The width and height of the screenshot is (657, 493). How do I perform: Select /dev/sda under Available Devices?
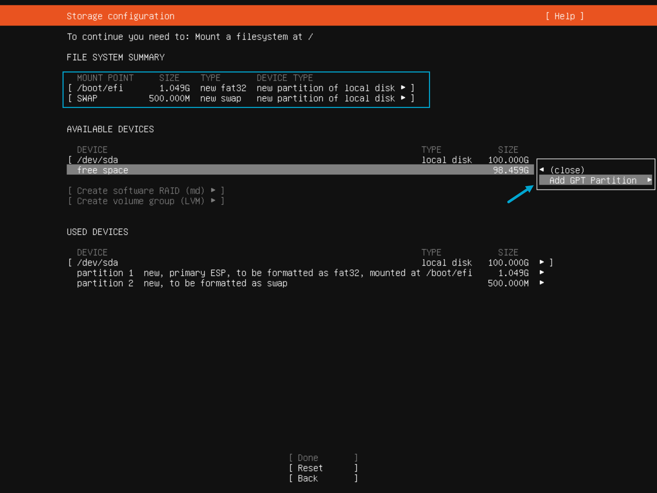[97, 160]
